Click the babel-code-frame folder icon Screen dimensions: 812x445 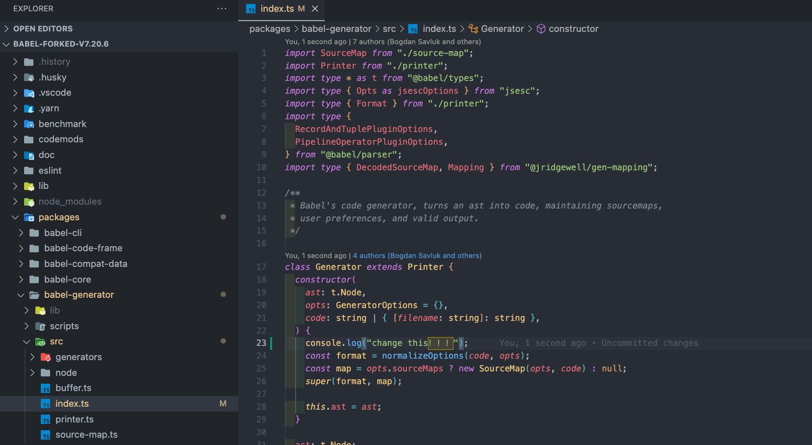click(34, 248)
